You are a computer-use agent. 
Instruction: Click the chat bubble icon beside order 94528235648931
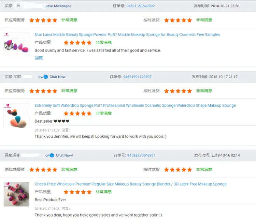(x=52, y=155)
